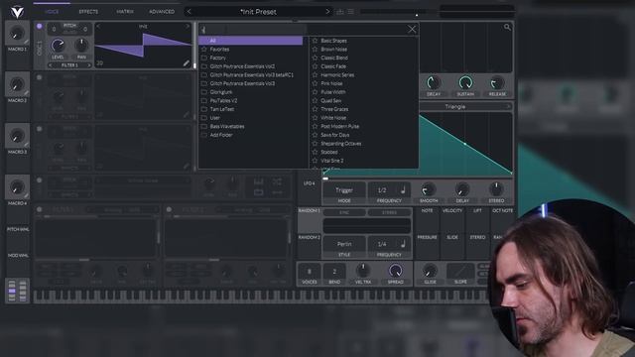Open wavetable editor pencil on oscillator 1

186,63
